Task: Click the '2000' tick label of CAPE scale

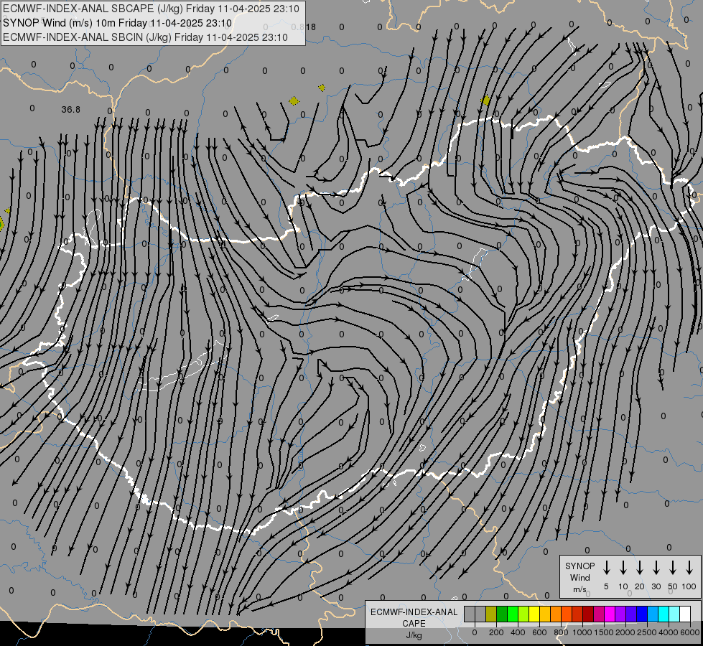Action: point(625,632)
